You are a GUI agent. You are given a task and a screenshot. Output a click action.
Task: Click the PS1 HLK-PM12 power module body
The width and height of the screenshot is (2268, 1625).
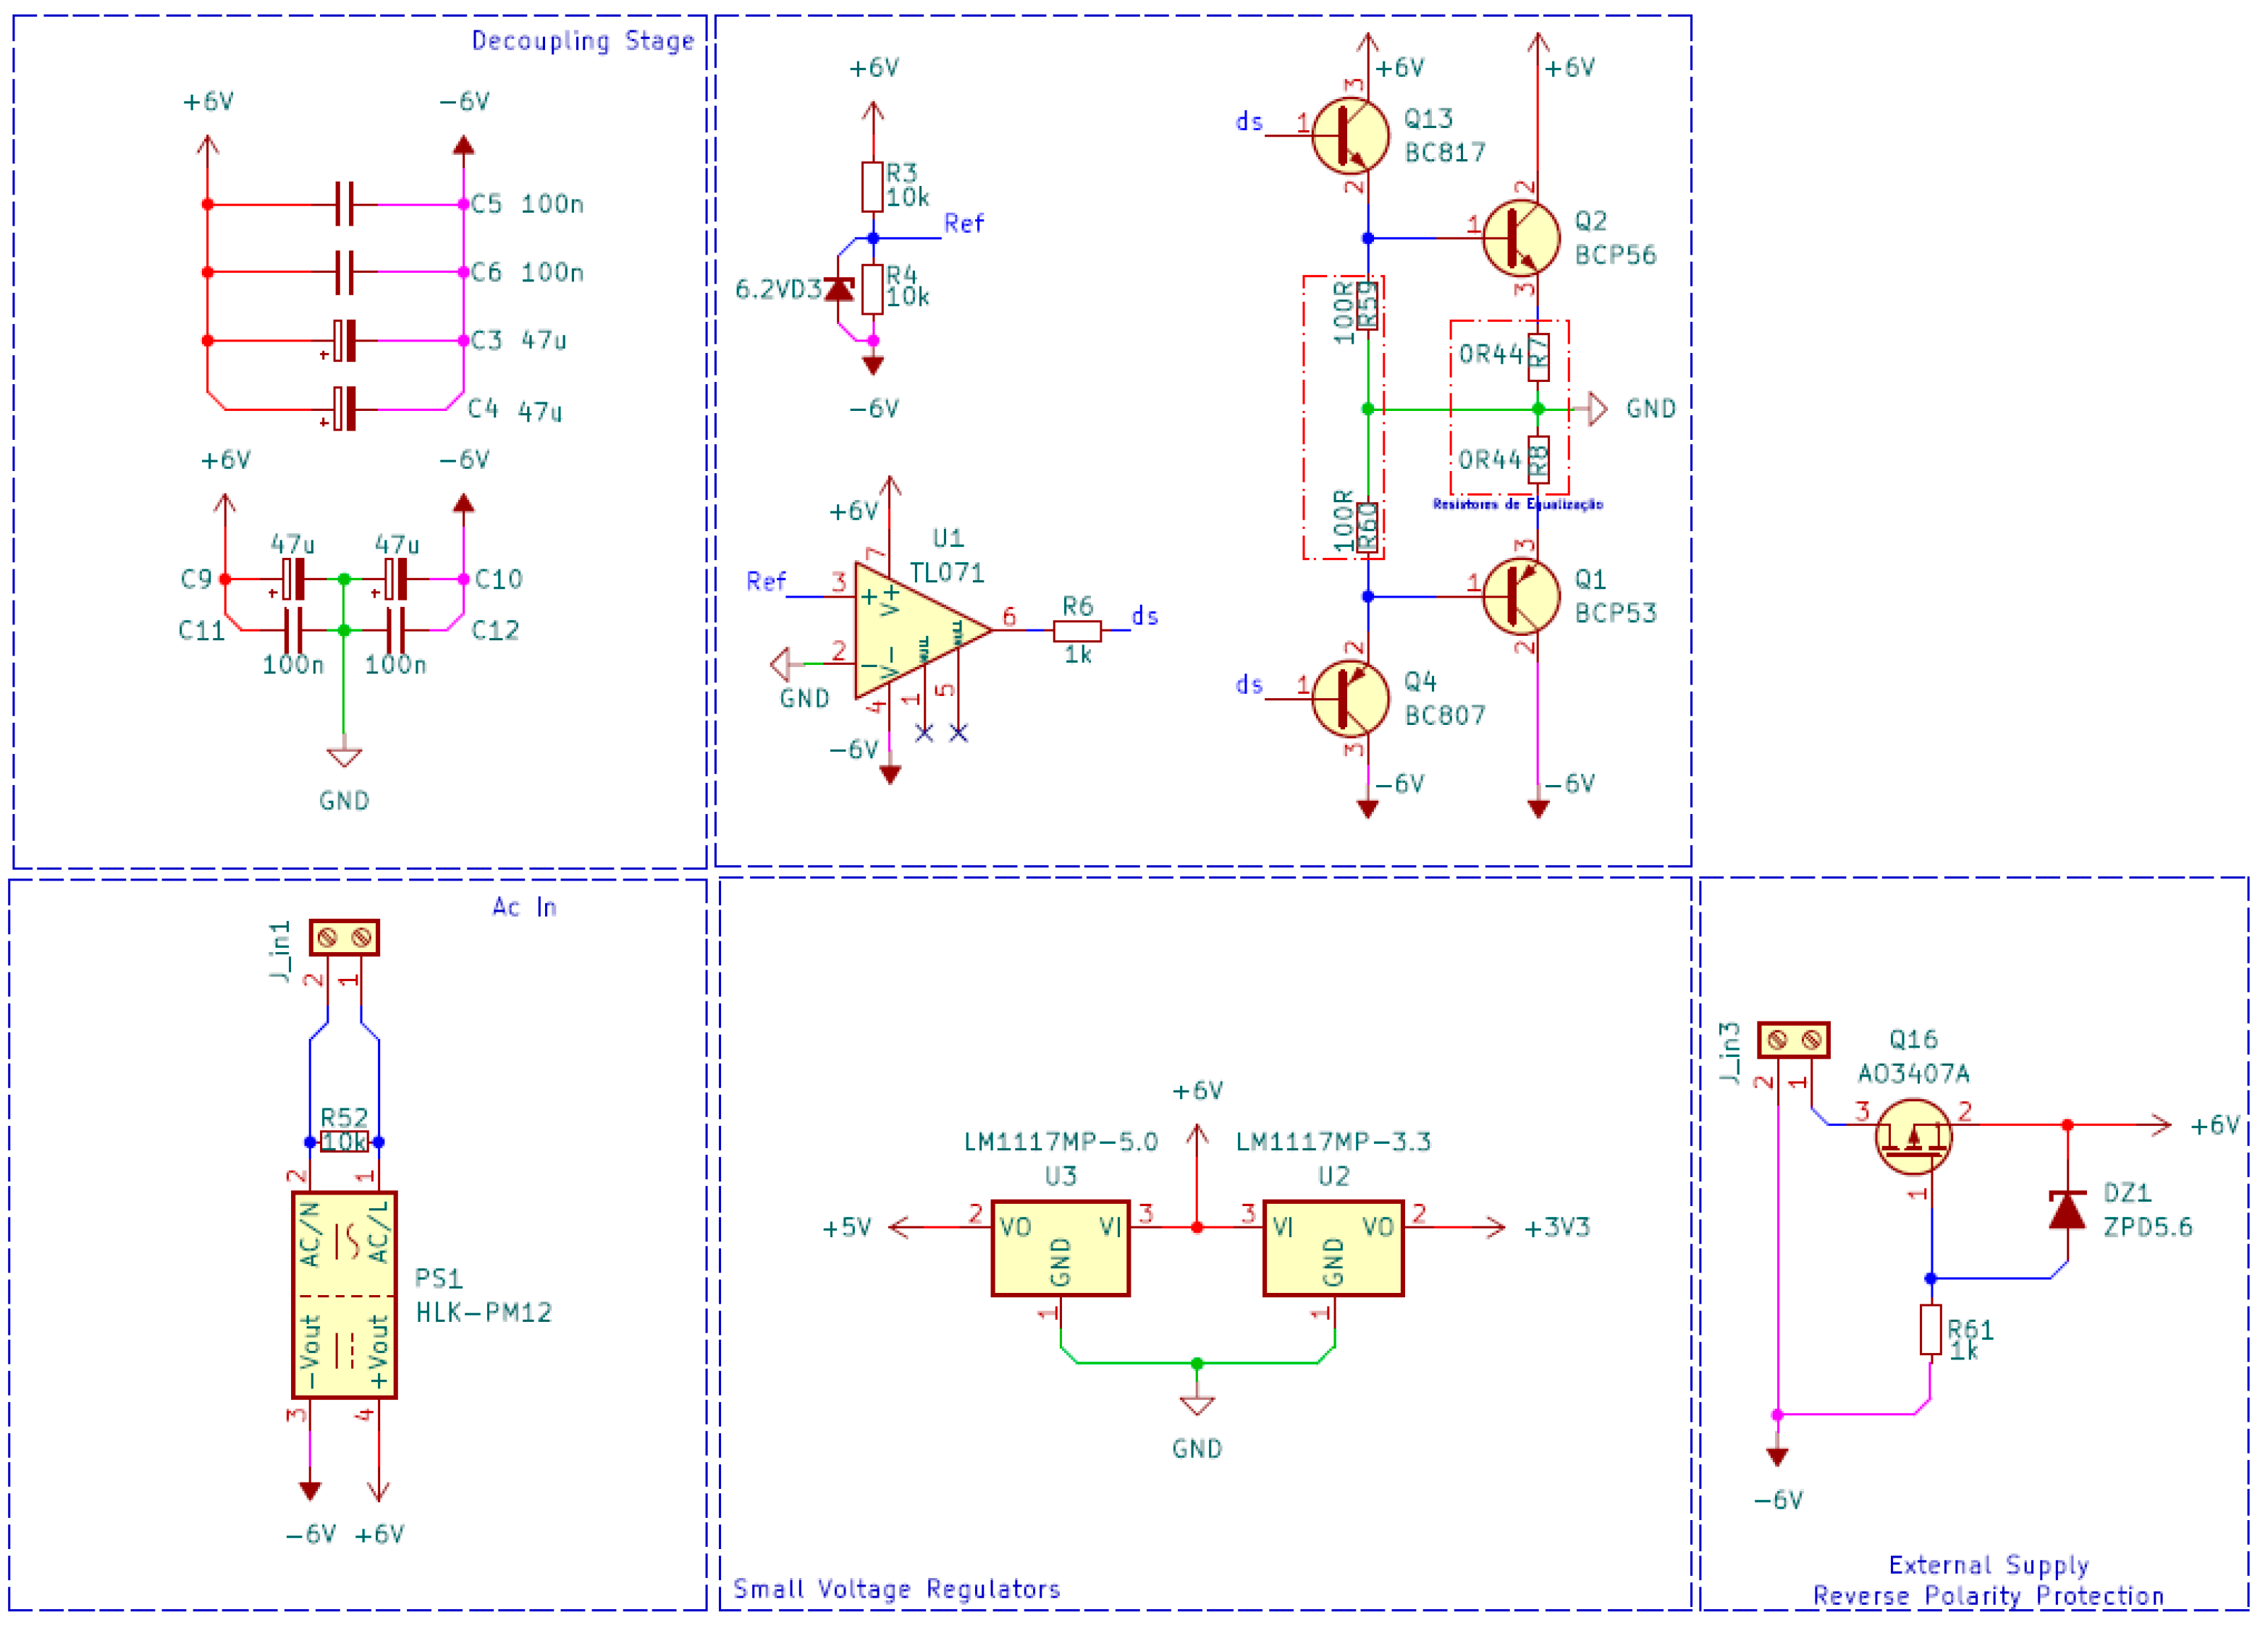click(x=344, y=1295)
